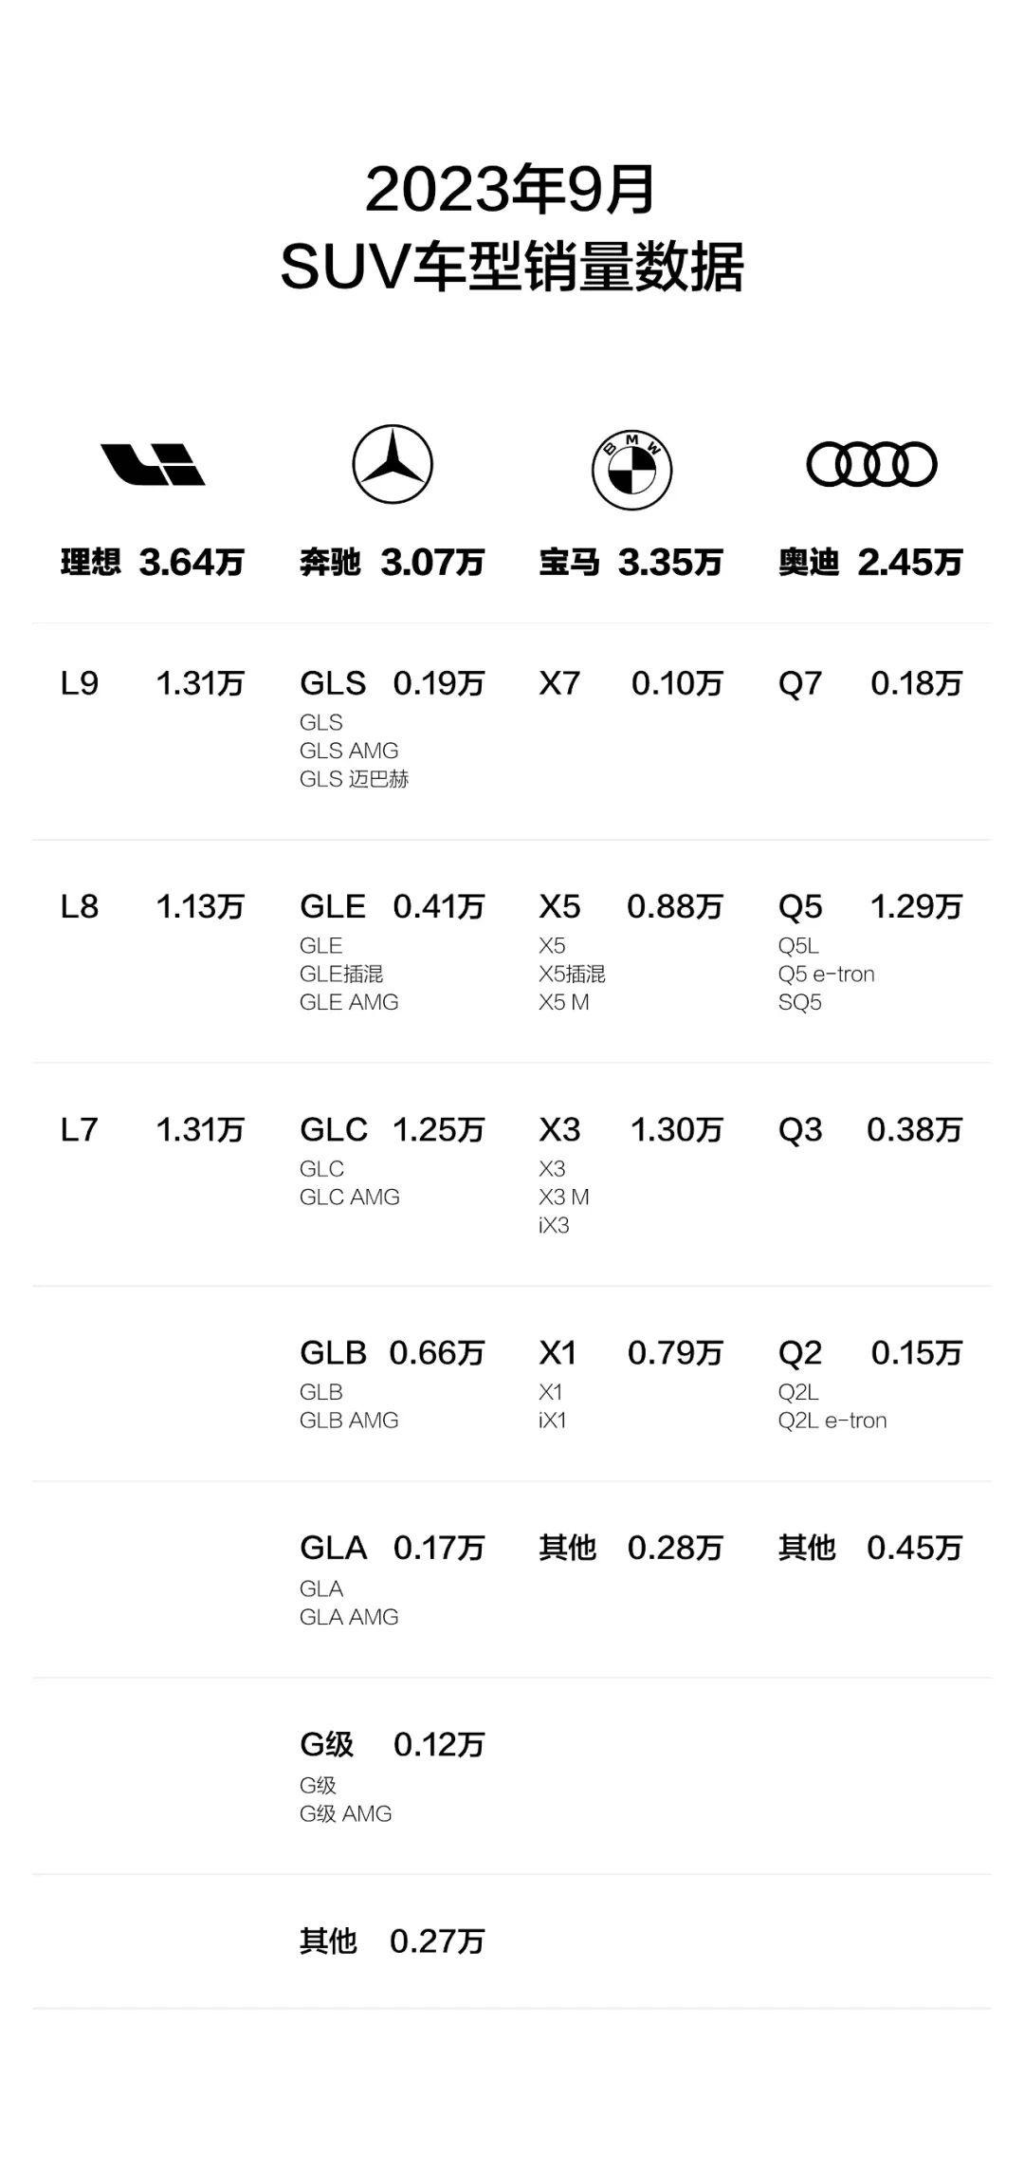
Task: Click the GLS 迈巴赫 sub-model text
Action: click(x=354, y=779)
